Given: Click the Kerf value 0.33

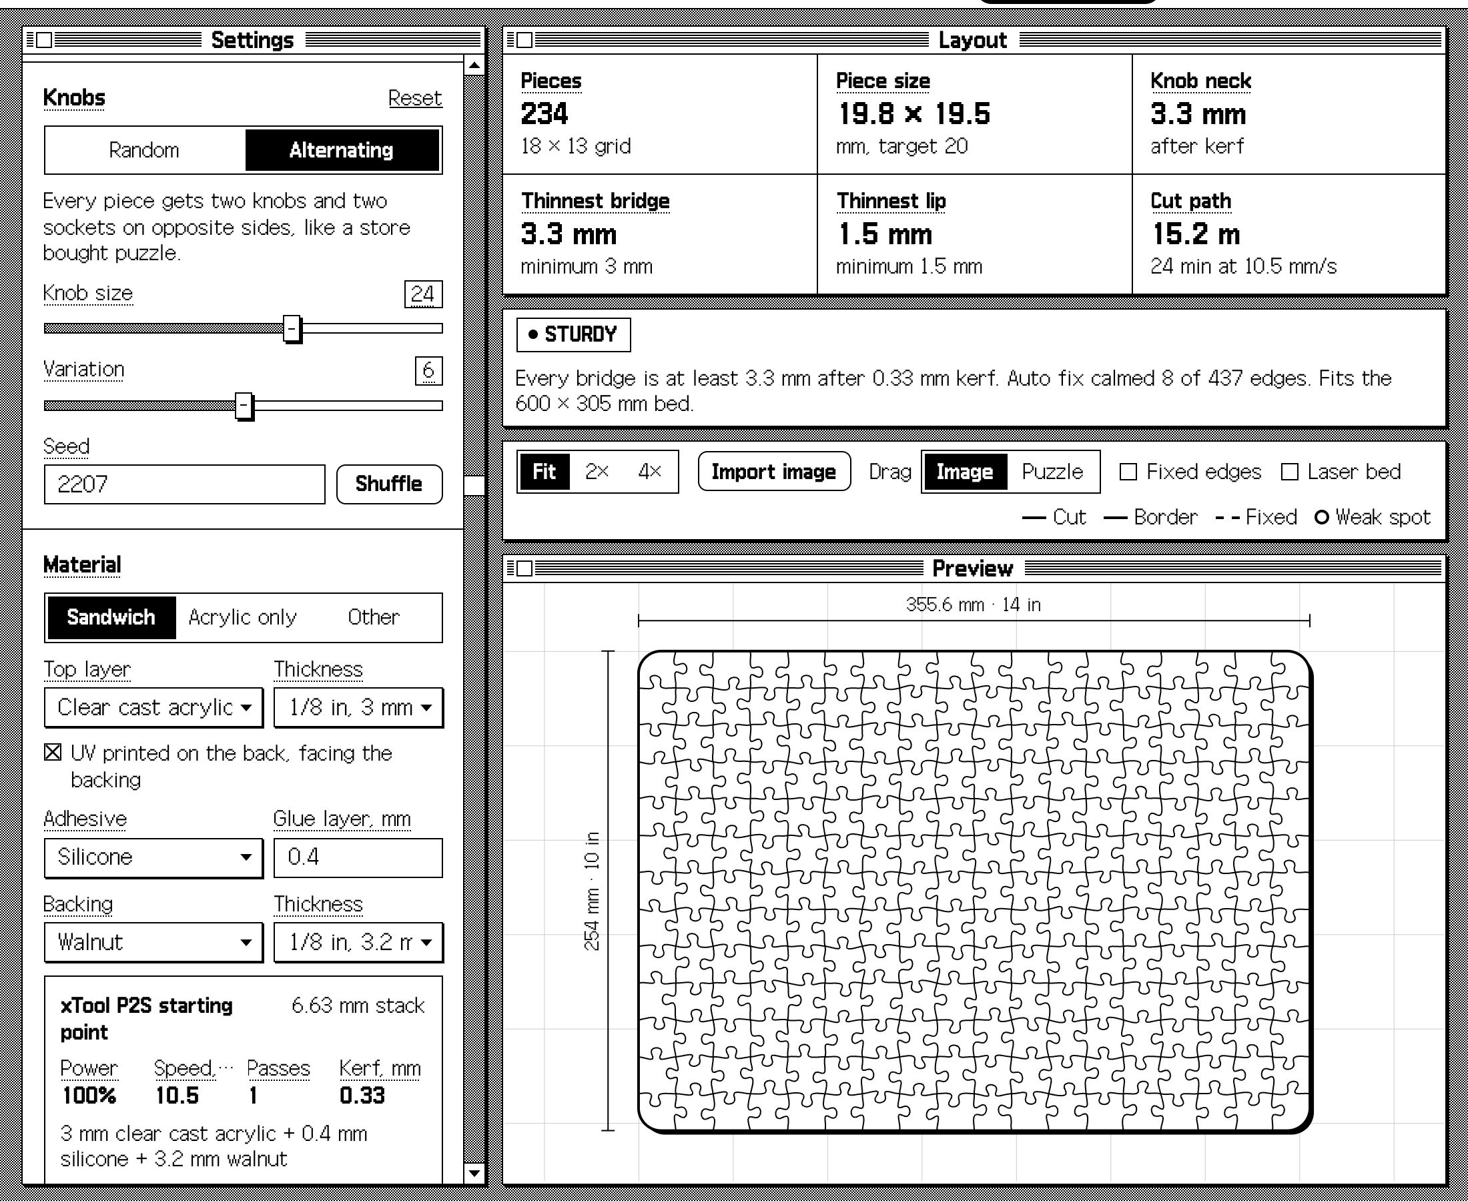Looking at the screenshot, I should [x=362, y=1096].
